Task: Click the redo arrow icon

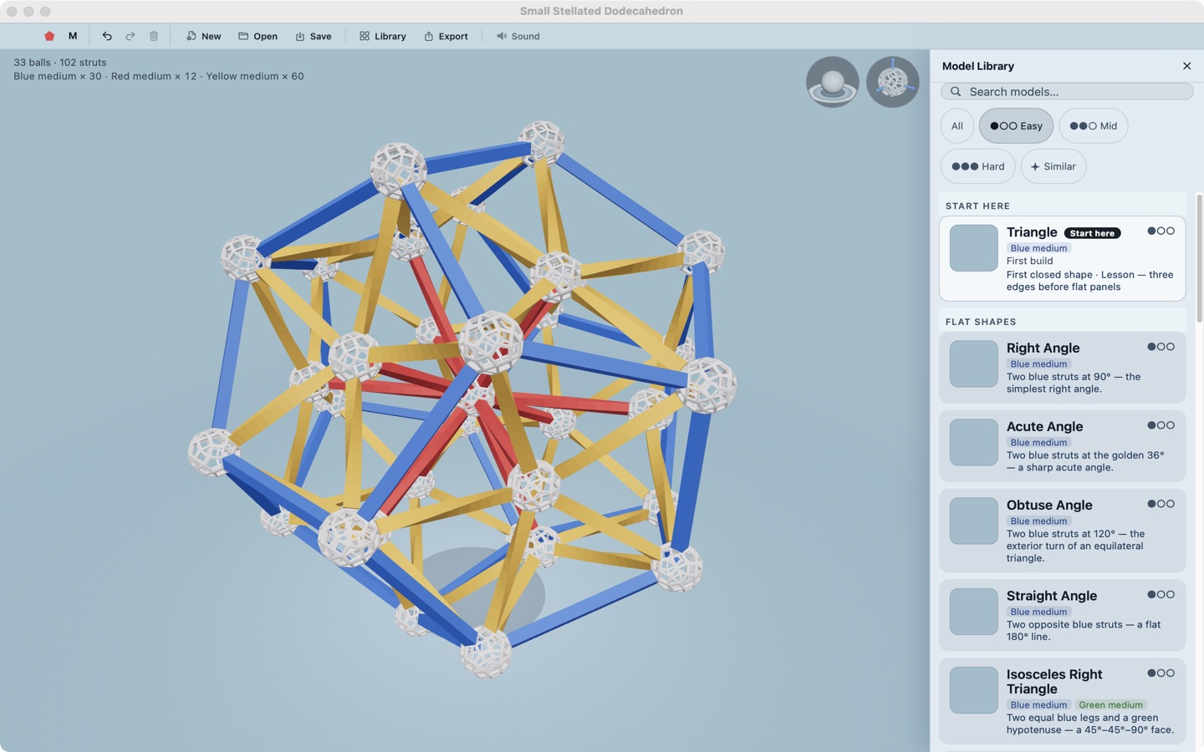Action: (130, 36)
